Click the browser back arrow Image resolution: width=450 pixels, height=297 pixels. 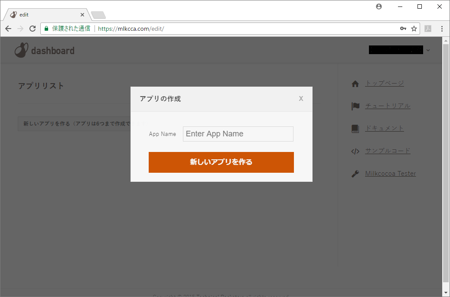8,29
